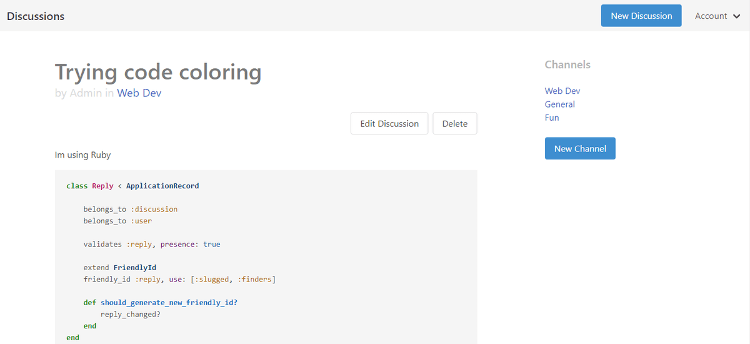Click the Im using Ruby paragraph
Screen dimensions: 750x344
[83, 154]
